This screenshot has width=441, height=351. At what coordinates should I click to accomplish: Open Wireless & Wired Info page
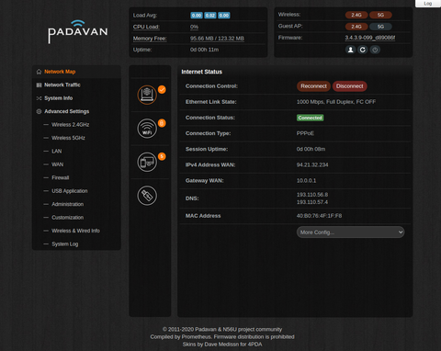(75, 231)
